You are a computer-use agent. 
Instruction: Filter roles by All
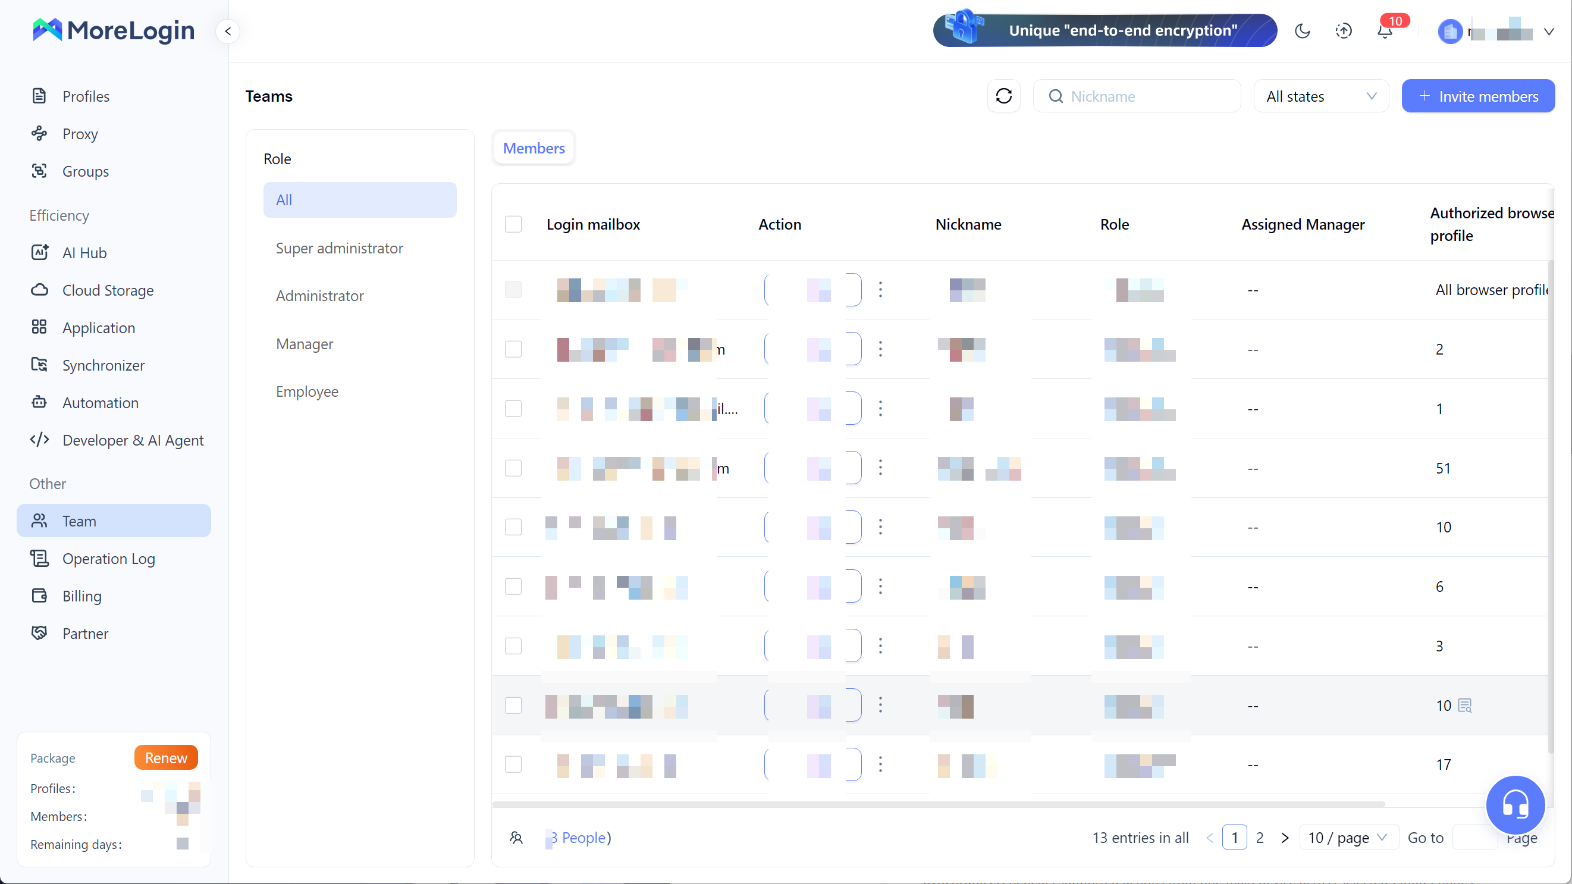pyautogui.click(x=360, y=200)
